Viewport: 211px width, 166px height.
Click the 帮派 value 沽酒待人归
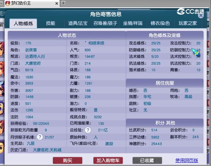pyautogui.click(x=35, y=56)
